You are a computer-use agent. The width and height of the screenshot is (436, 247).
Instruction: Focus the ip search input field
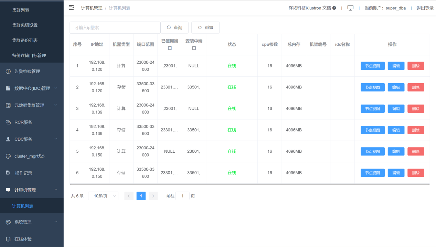115,28
